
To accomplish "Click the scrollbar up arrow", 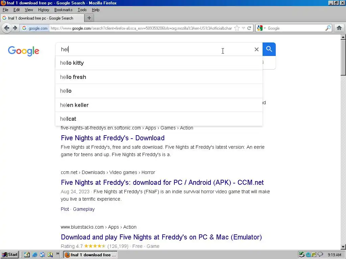I will (343, 37).
